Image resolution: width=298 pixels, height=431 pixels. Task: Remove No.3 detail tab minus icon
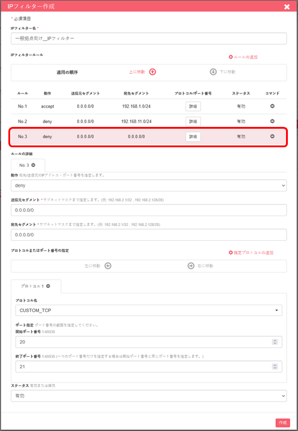[34, 165]
